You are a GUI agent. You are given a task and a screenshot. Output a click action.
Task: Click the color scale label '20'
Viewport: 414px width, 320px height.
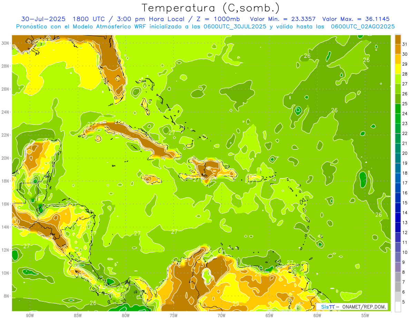click(405, 153)
